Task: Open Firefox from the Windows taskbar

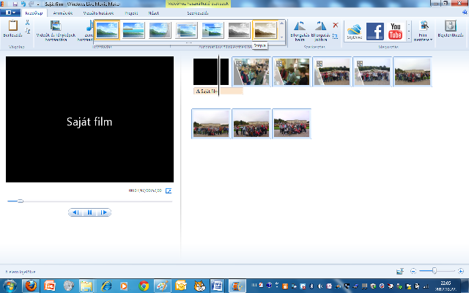Action: pyautogui.click(x=30, y=285)
